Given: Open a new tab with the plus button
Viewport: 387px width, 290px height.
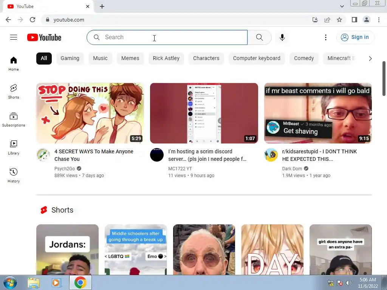Looking at the screenshot, I should click(102, 6).
